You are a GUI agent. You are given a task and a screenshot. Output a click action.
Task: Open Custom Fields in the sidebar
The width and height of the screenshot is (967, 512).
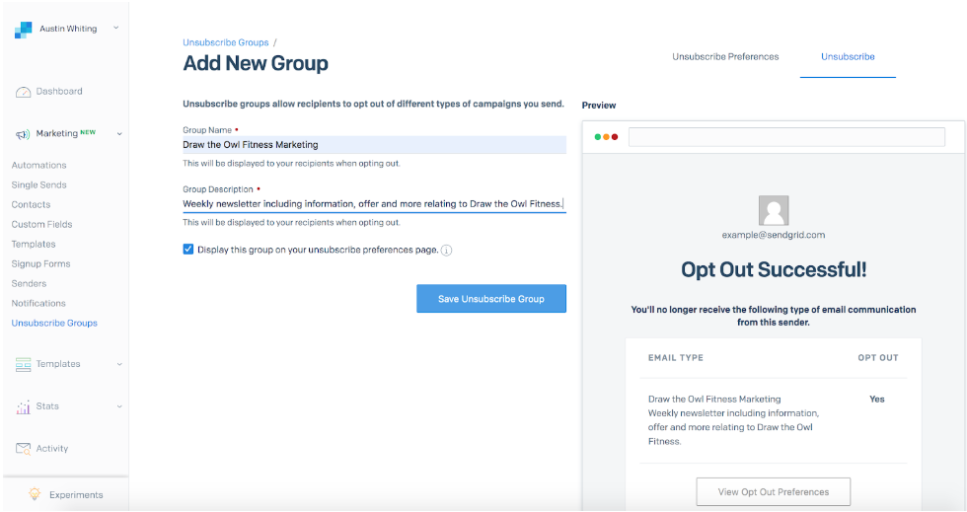coord(41,225)
